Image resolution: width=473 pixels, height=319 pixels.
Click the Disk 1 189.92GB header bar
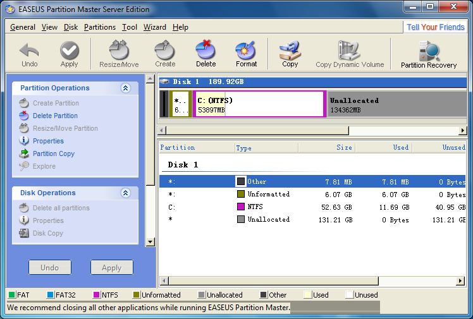(x=313, y=82)
